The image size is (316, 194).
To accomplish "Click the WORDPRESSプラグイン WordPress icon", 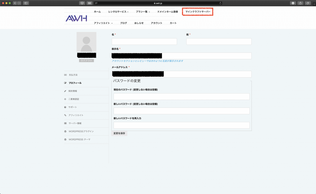I will click(65, 131).
